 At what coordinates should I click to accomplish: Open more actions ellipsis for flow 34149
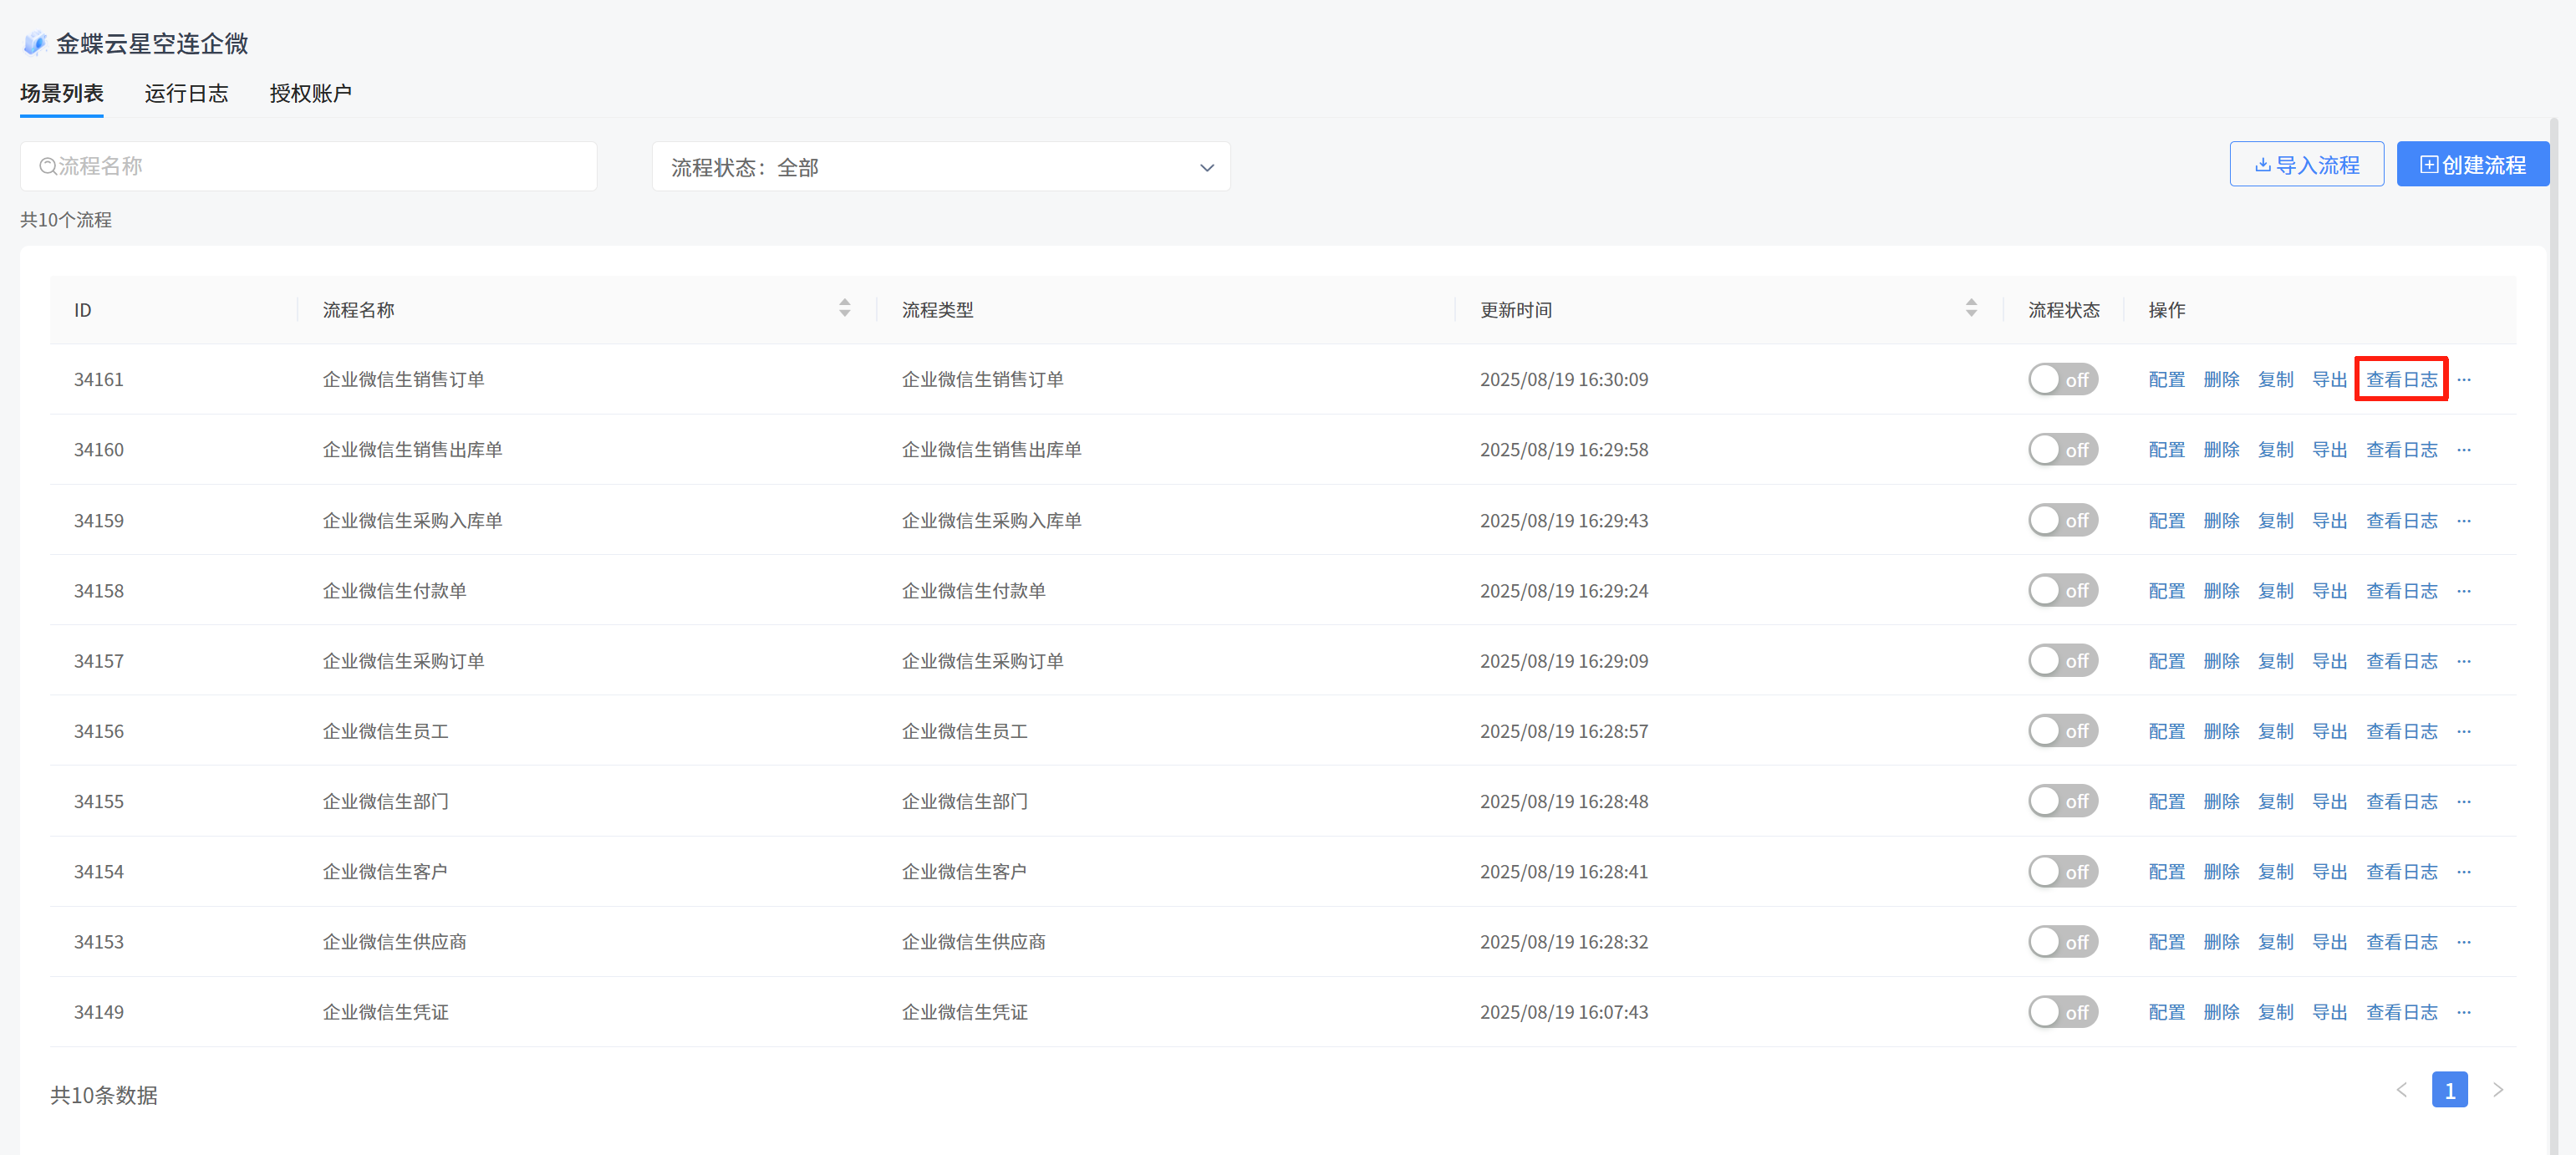[2463, 1012]
